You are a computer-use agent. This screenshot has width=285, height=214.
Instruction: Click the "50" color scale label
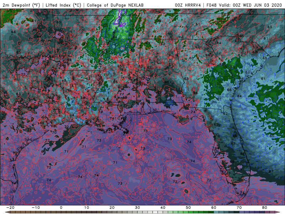188,208
